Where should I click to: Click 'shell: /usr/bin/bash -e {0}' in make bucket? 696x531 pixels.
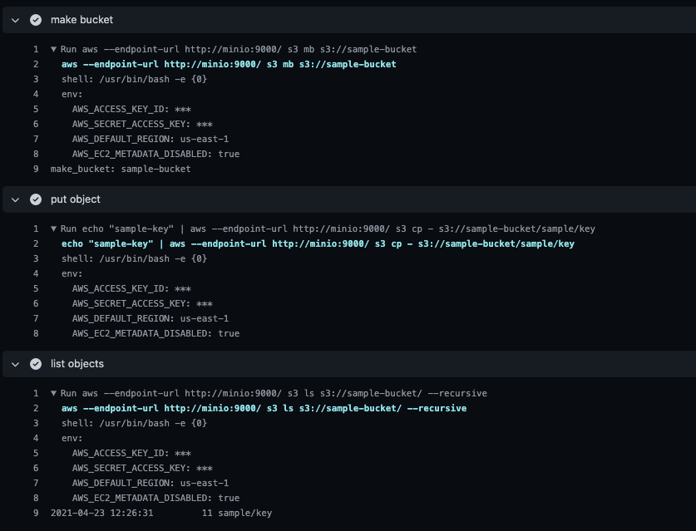pyautogui.click(x=135, y=80)
